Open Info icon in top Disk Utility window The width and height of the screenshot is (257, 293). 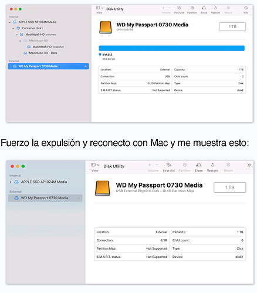coord(246,8)
